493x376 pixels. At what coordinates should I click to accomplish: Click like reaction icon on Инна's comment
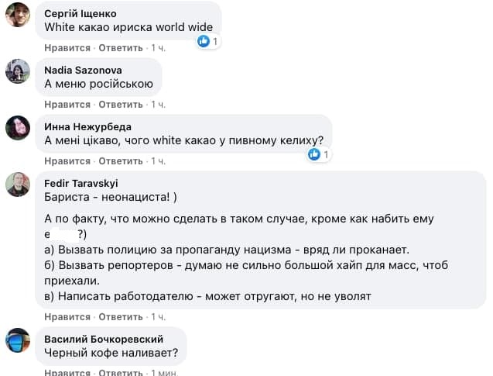(313, 155)
